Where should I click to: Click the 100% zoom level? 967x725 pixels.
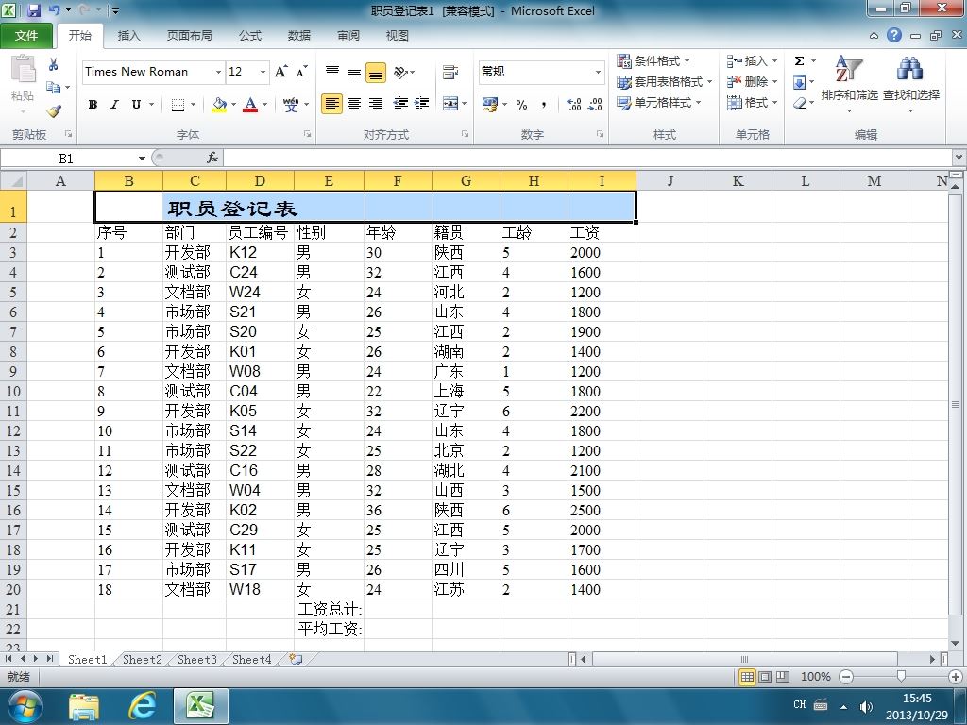coord(815,677)
